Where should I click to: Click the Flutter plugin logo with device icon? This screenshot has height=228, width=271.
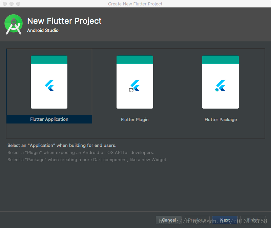tap(134, 85)
